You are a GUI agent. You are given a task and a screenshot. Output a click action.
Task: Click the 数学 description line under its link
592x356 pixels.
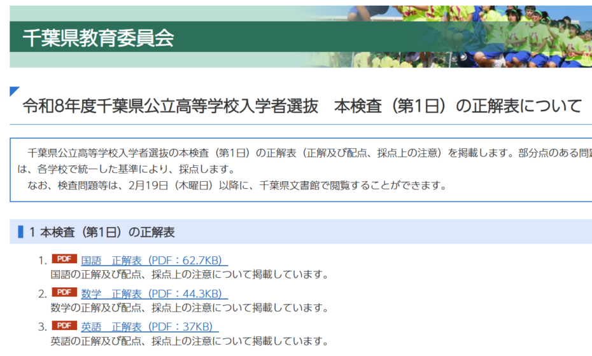click(189, 308)
